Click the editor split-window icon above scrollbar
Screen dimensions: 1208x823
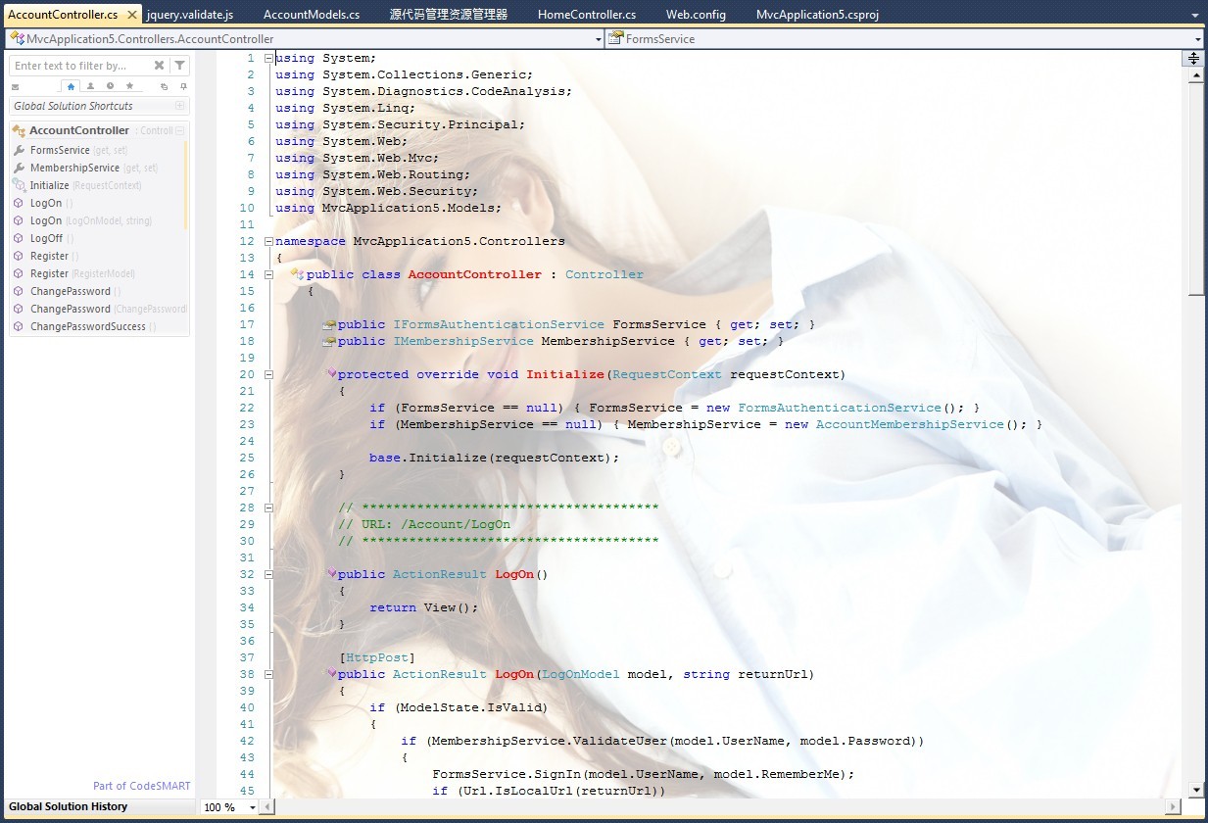1194,59
